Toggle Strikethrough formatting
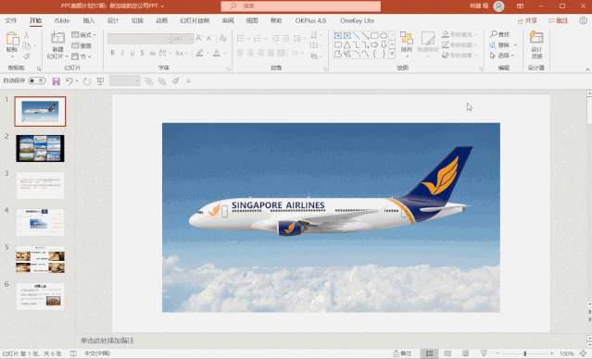Viewport: 592px width, 359px height. [x=152, y=53]
